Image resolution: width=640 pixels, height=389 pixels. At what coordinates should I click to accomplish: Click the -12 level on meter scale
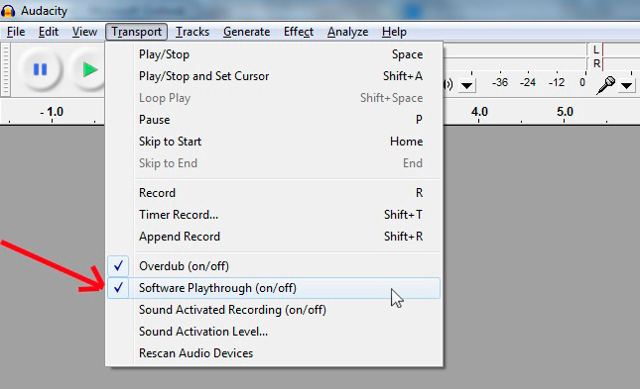(557, 83)
